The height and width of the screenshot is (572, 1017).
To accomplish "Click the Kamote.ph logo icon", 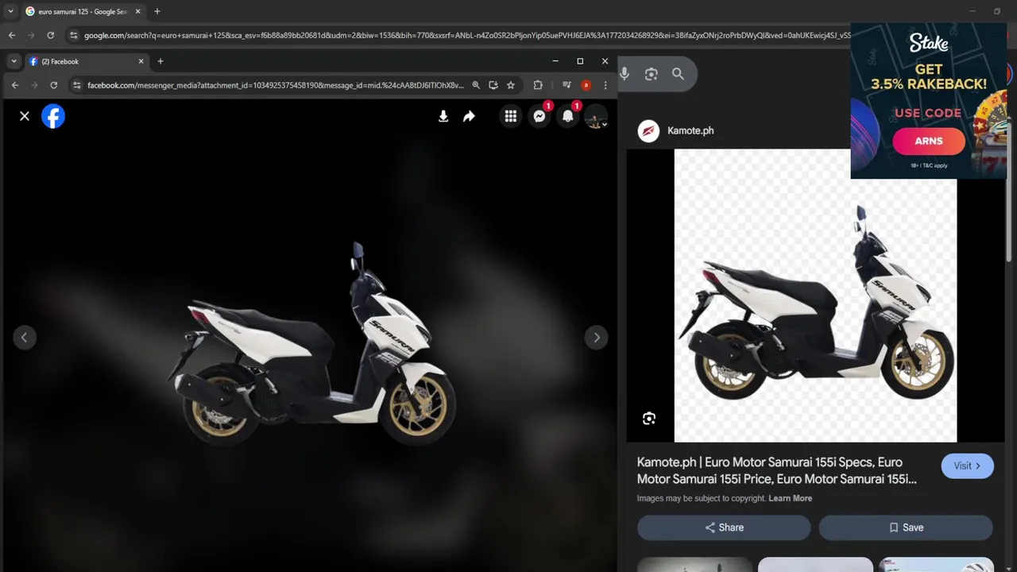I will click(x=648, y=131).
